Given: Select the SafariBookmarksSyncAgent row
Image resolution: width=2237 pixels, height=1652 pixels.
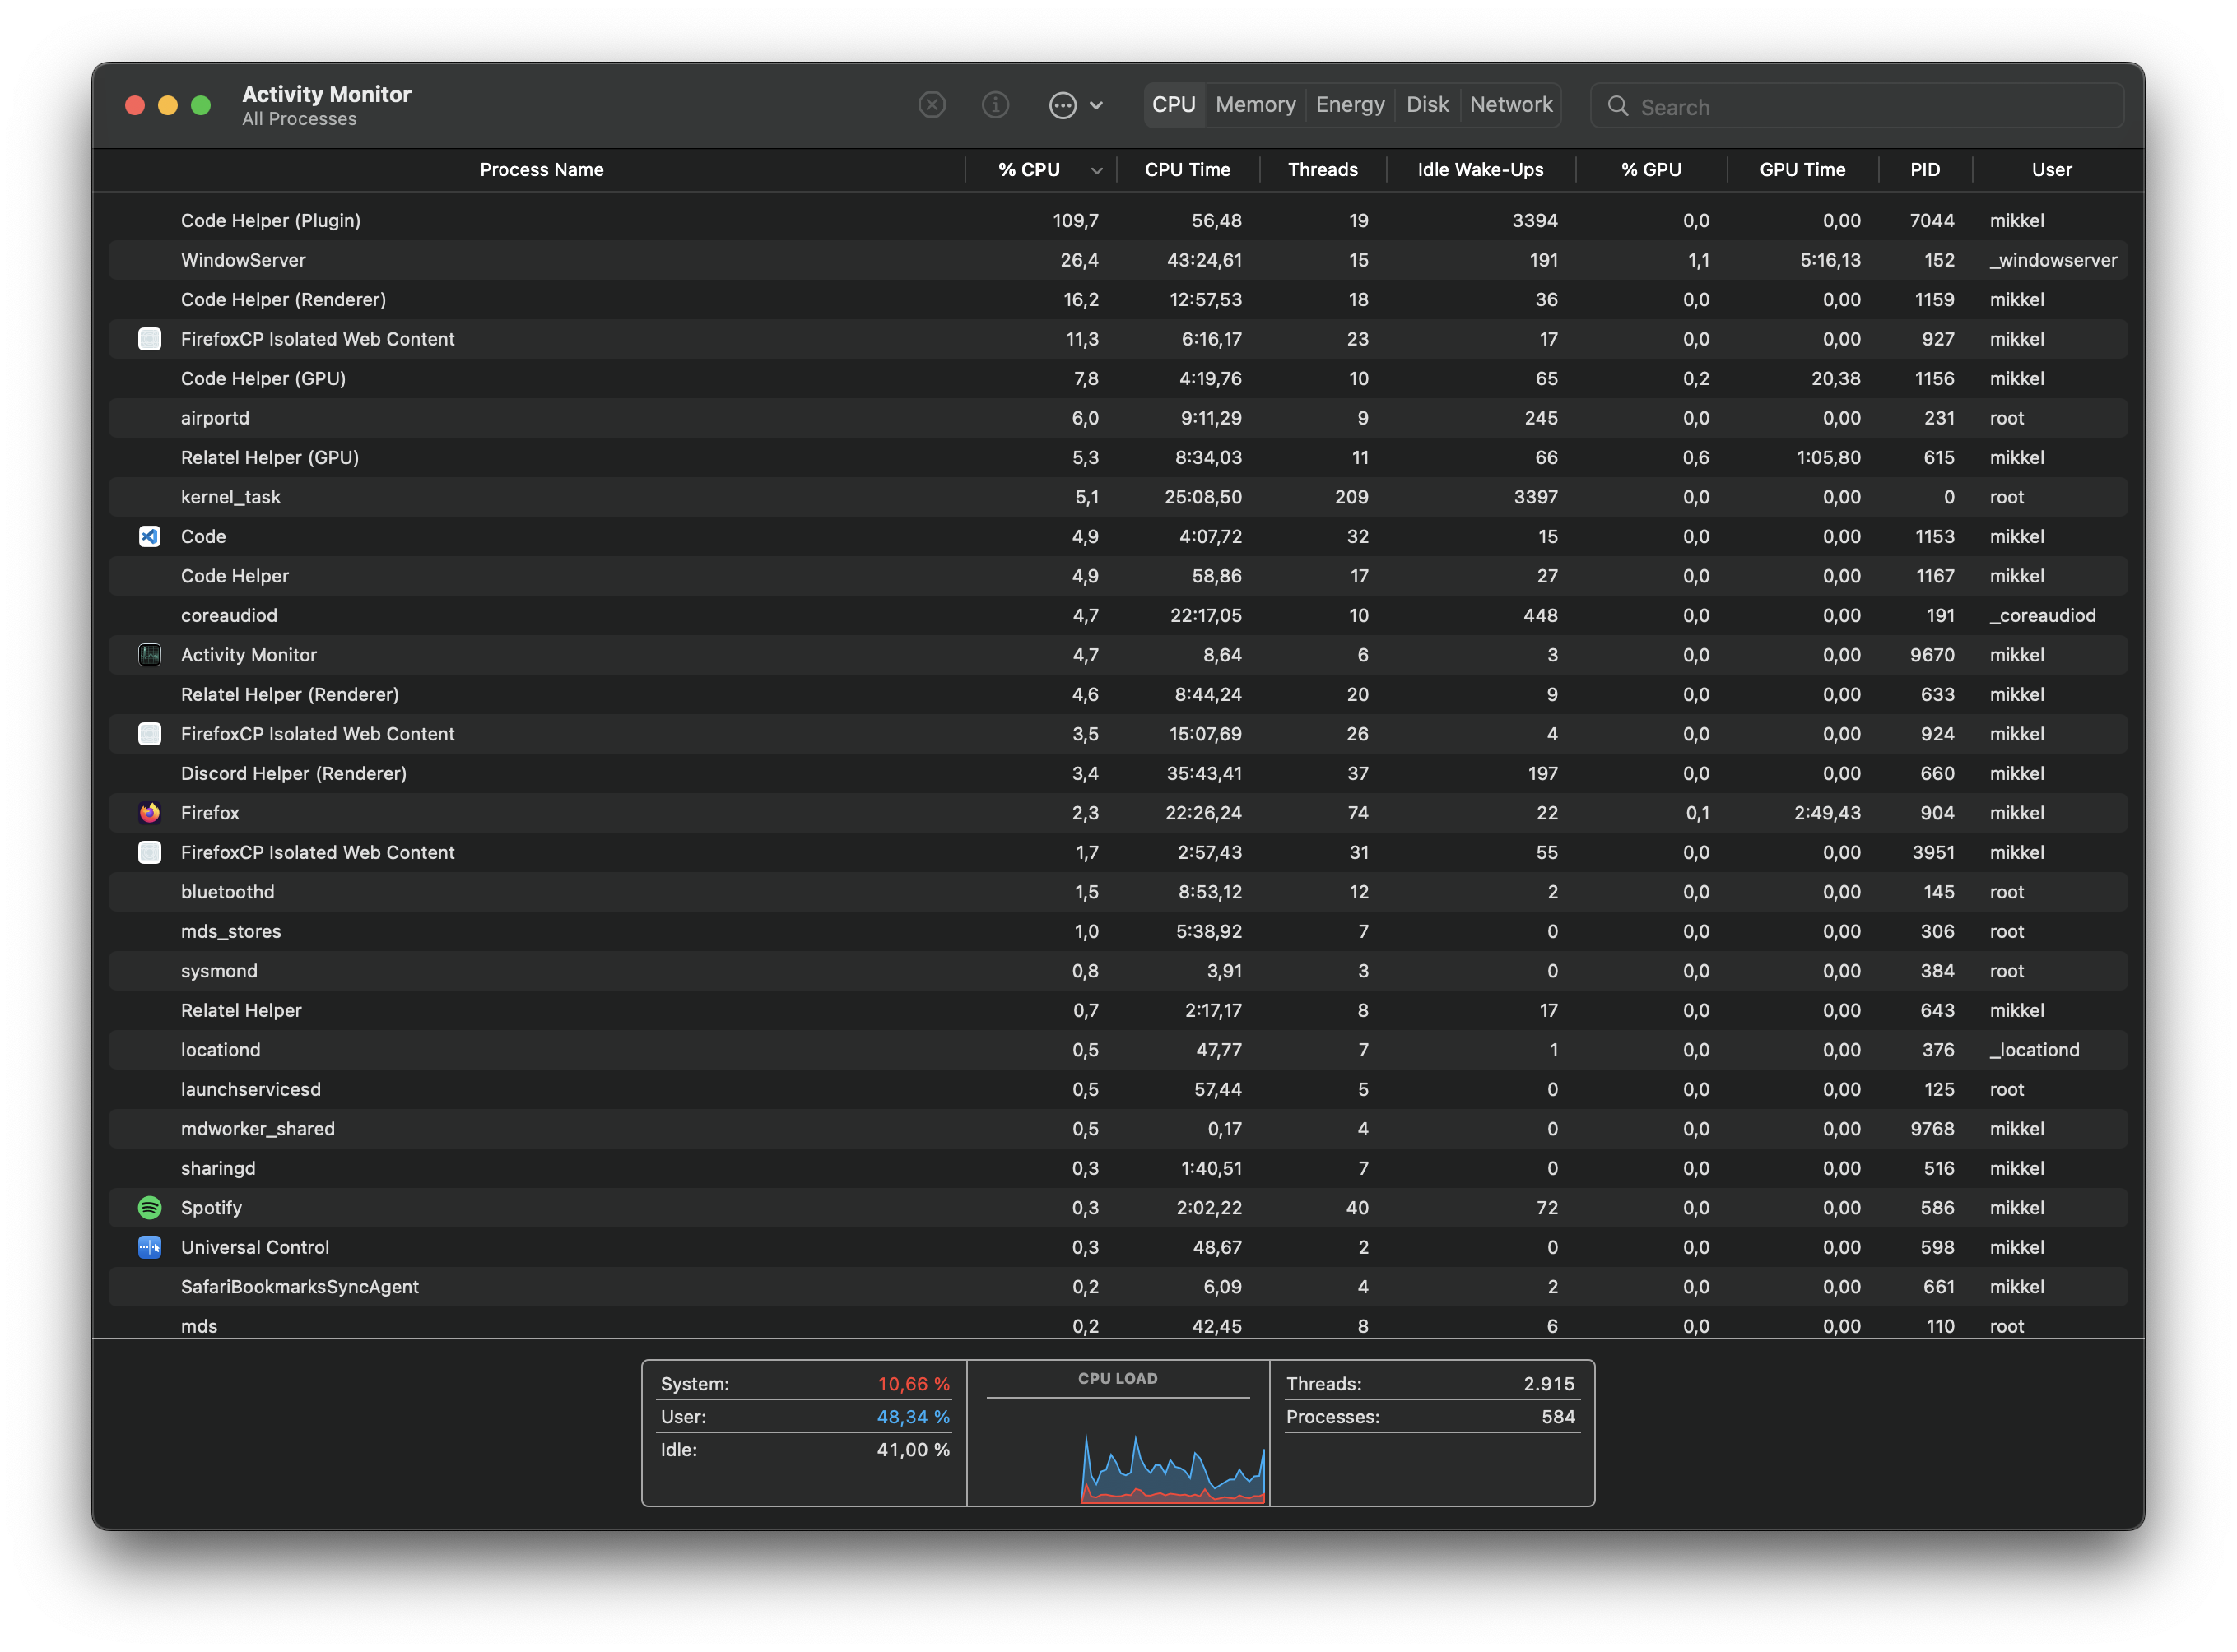Looking at the screenshot, I should (1118, 1287).
